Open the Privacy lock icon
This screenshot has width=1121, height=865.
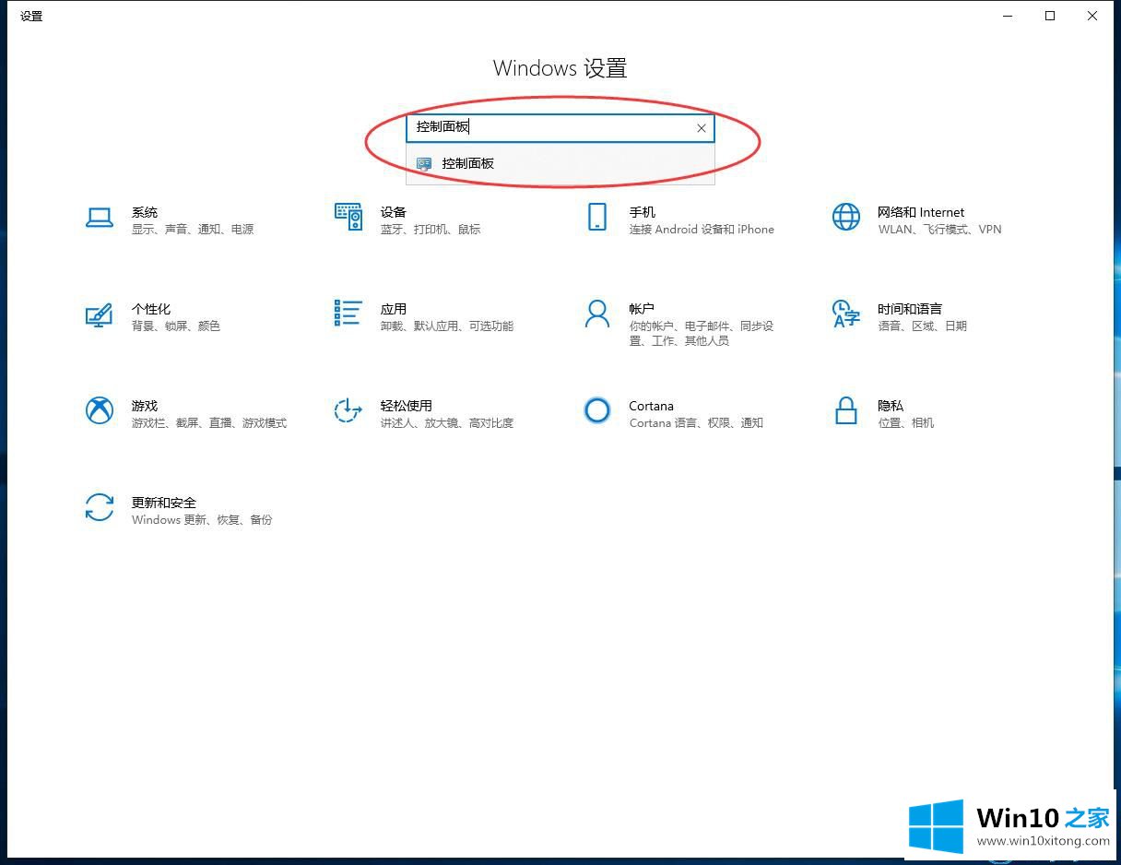pos(846,410)
